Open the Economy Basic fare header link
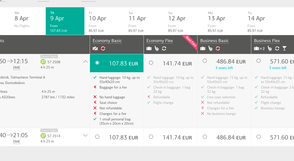Image resolution: width=294 pixels, height=161 pixels. (x=107, y=41)
